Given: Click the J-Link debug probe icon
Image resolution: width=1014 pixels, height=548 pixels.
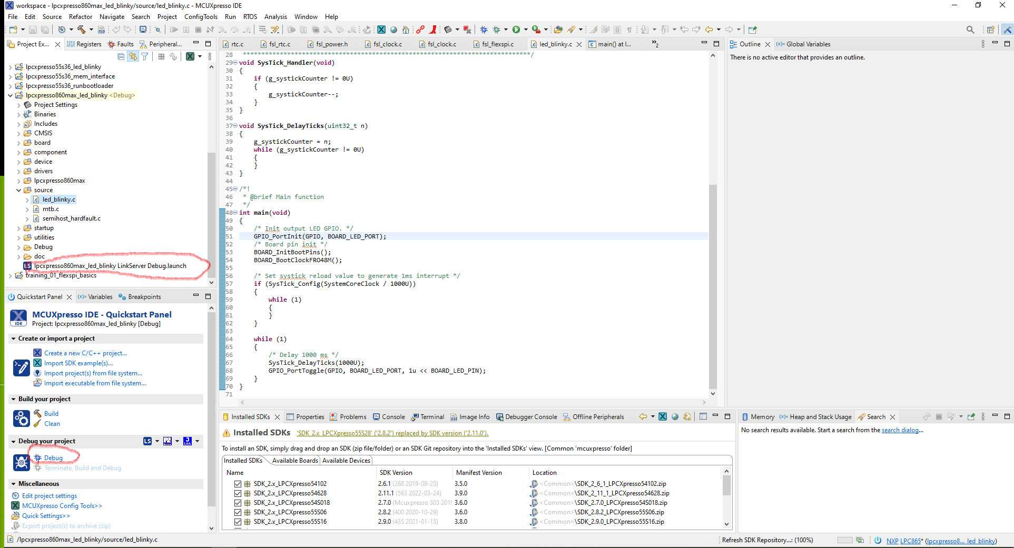Looking at the screenshot, I should pos(188,441).
